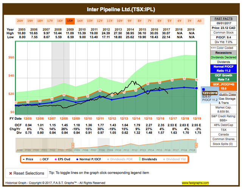Choose the 9Y range tab
Screen dimensions: 242x189
[130, 21]
